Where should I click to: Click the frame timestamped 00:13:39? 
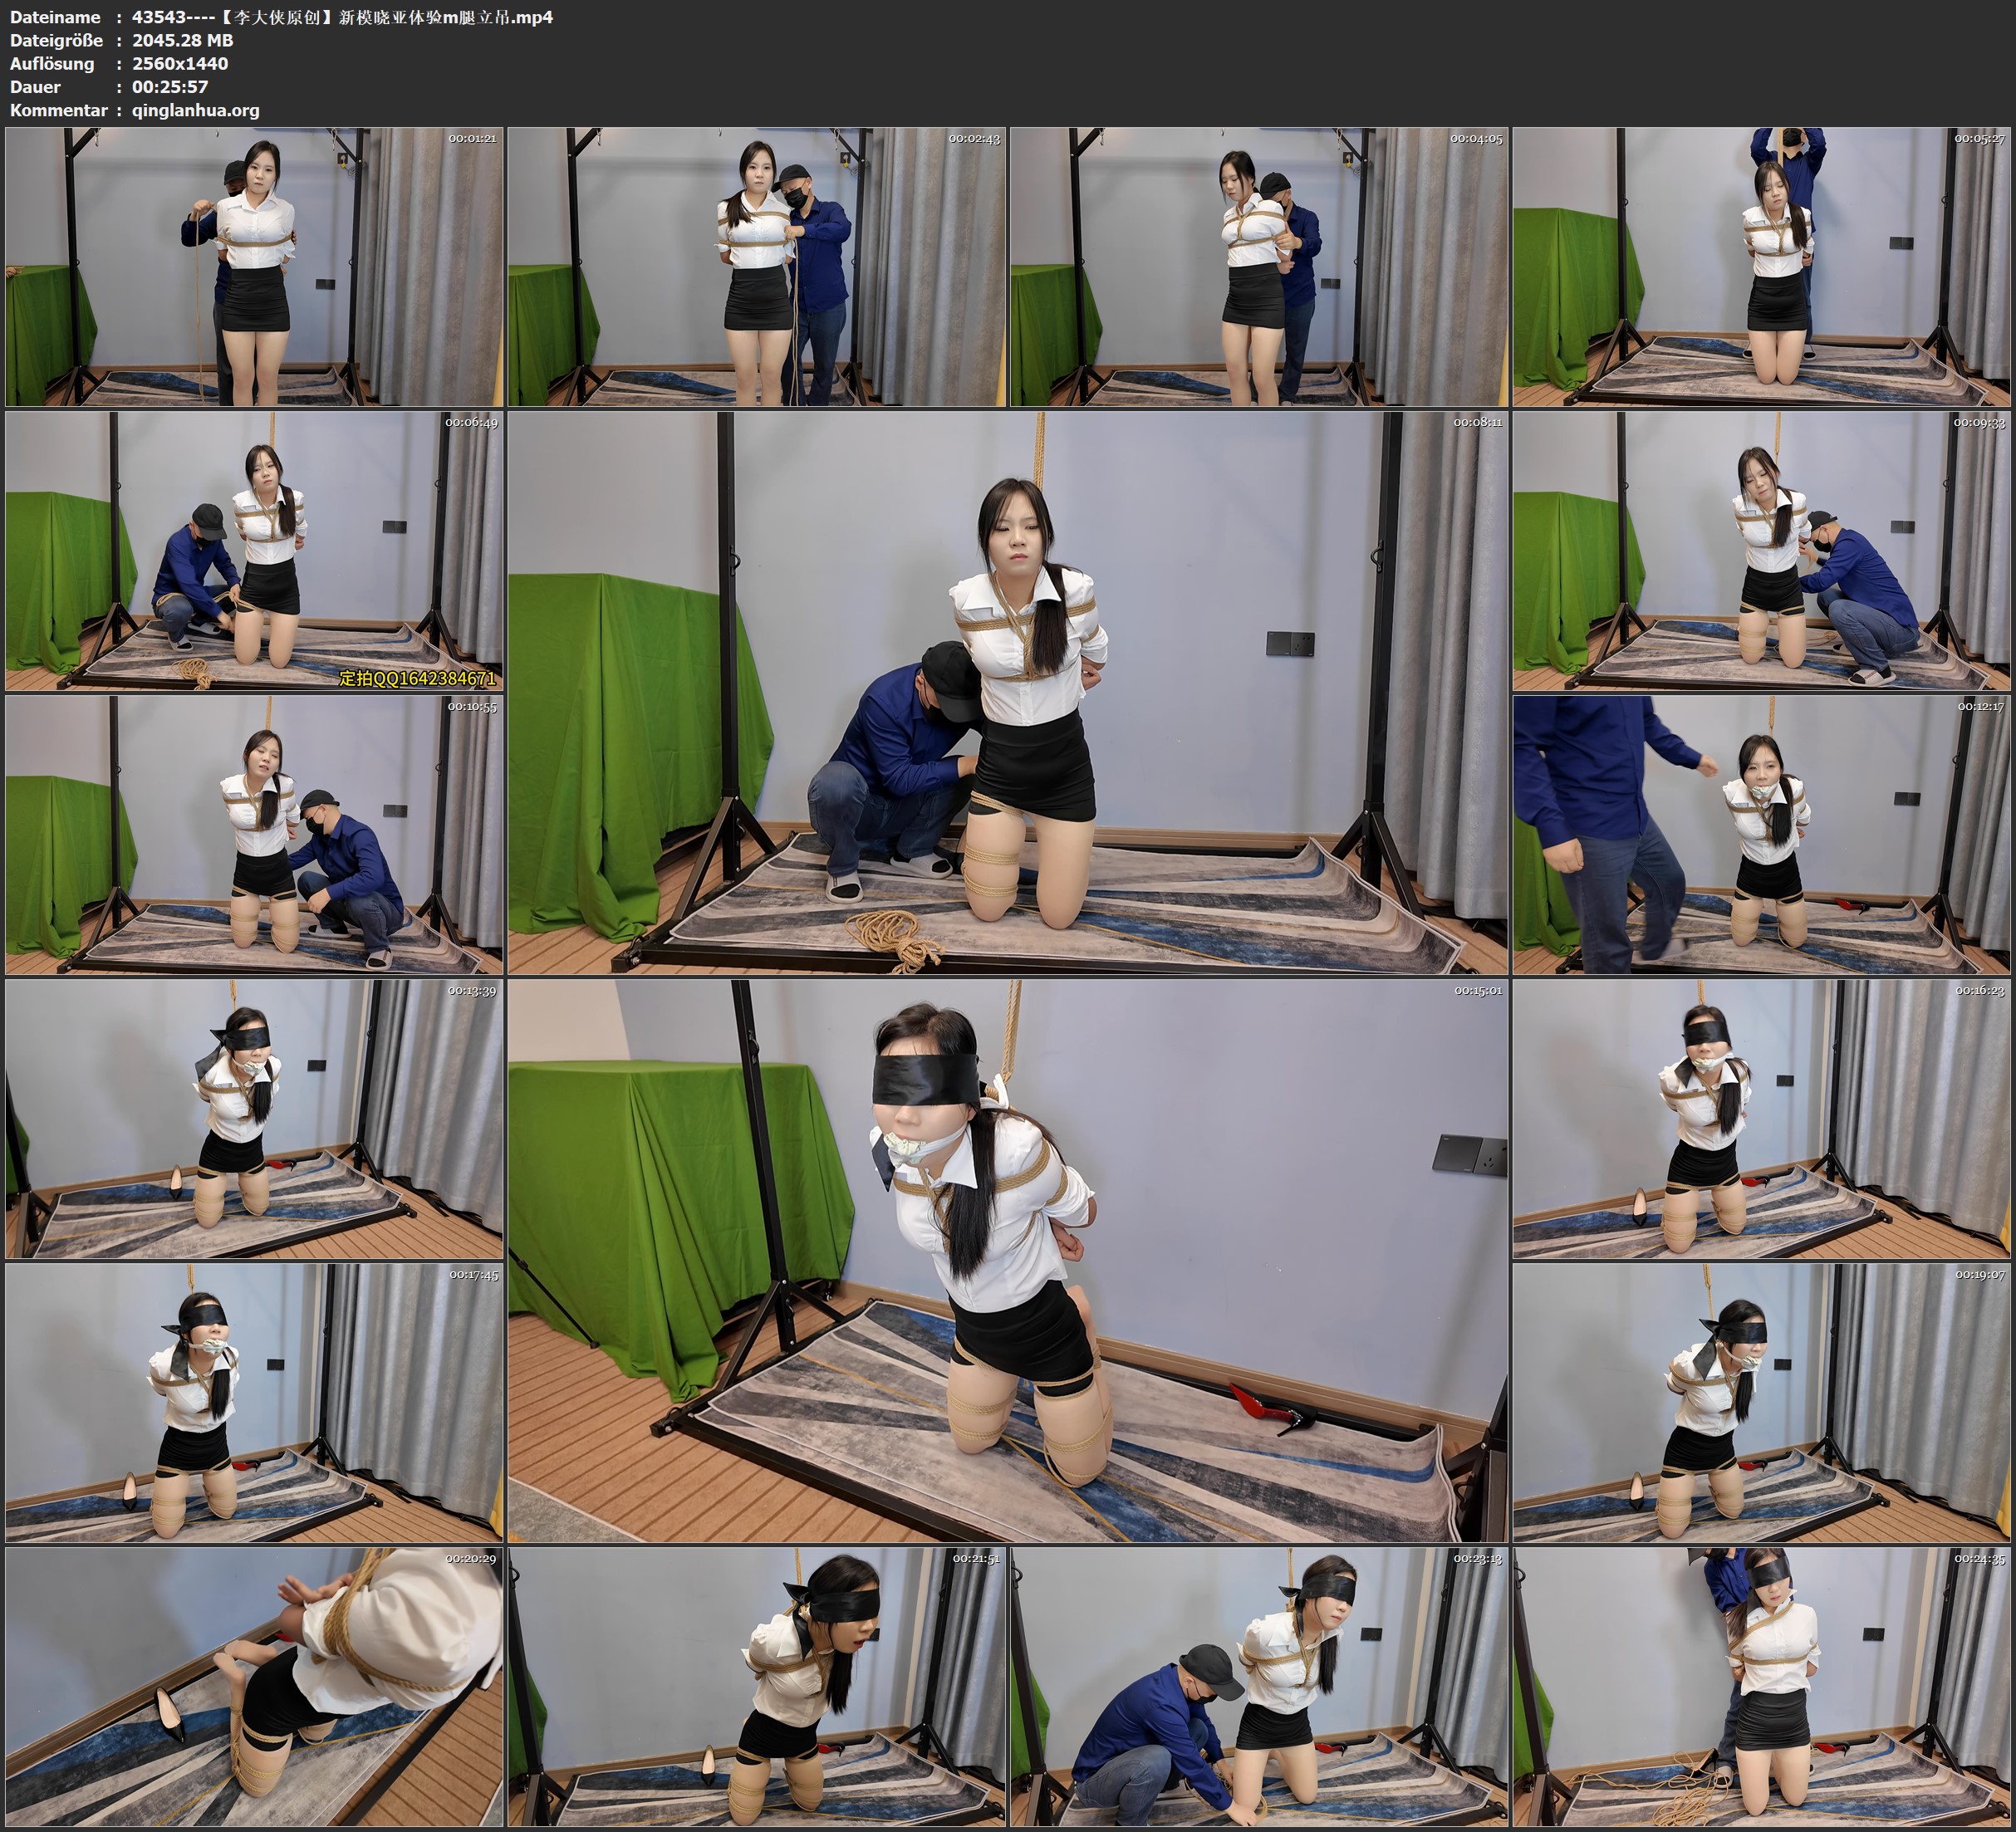[x=254, y=1119]
